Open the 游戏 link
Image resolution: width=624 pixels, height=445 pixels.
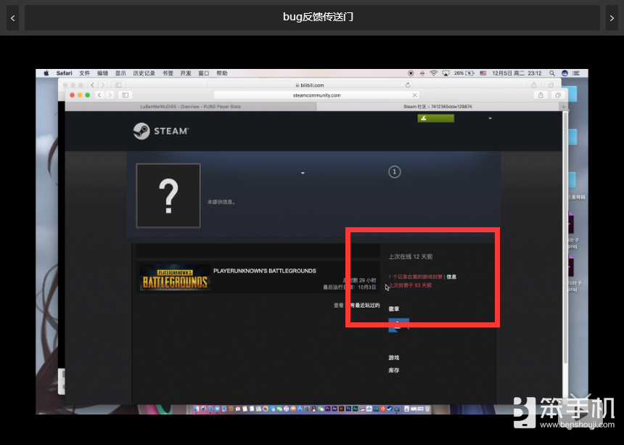(393, 358)
